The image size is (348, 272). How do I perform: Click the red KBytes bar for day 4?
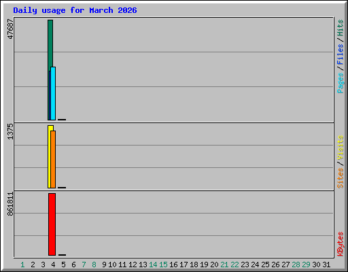coord(52,224)
